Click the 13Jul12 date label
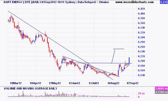The height and width of the screenshot is (101, 168). tap(94, 83)
